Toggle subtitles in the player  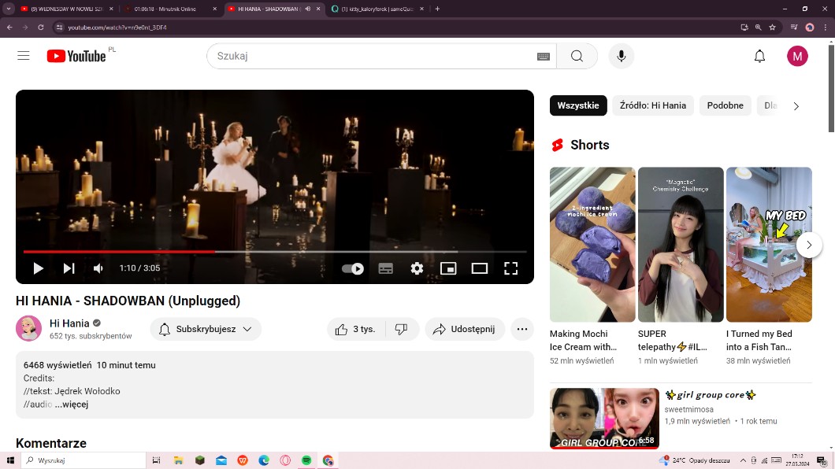tap(385, 268)
